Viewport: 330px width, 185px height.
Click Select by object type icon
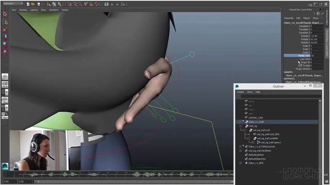pos(54,4)
